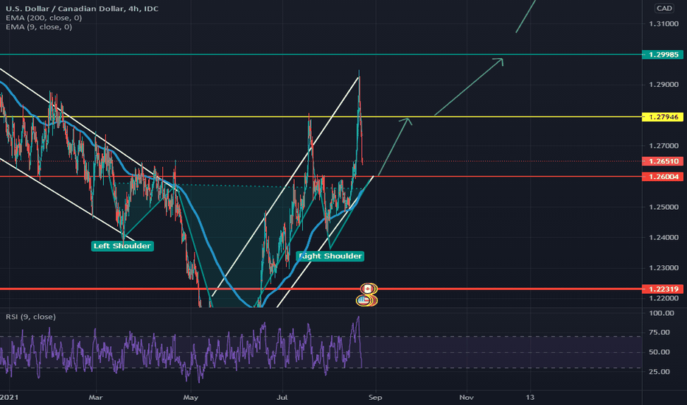
Task: Click the current price label 1.26510
Action: (663, 161)
